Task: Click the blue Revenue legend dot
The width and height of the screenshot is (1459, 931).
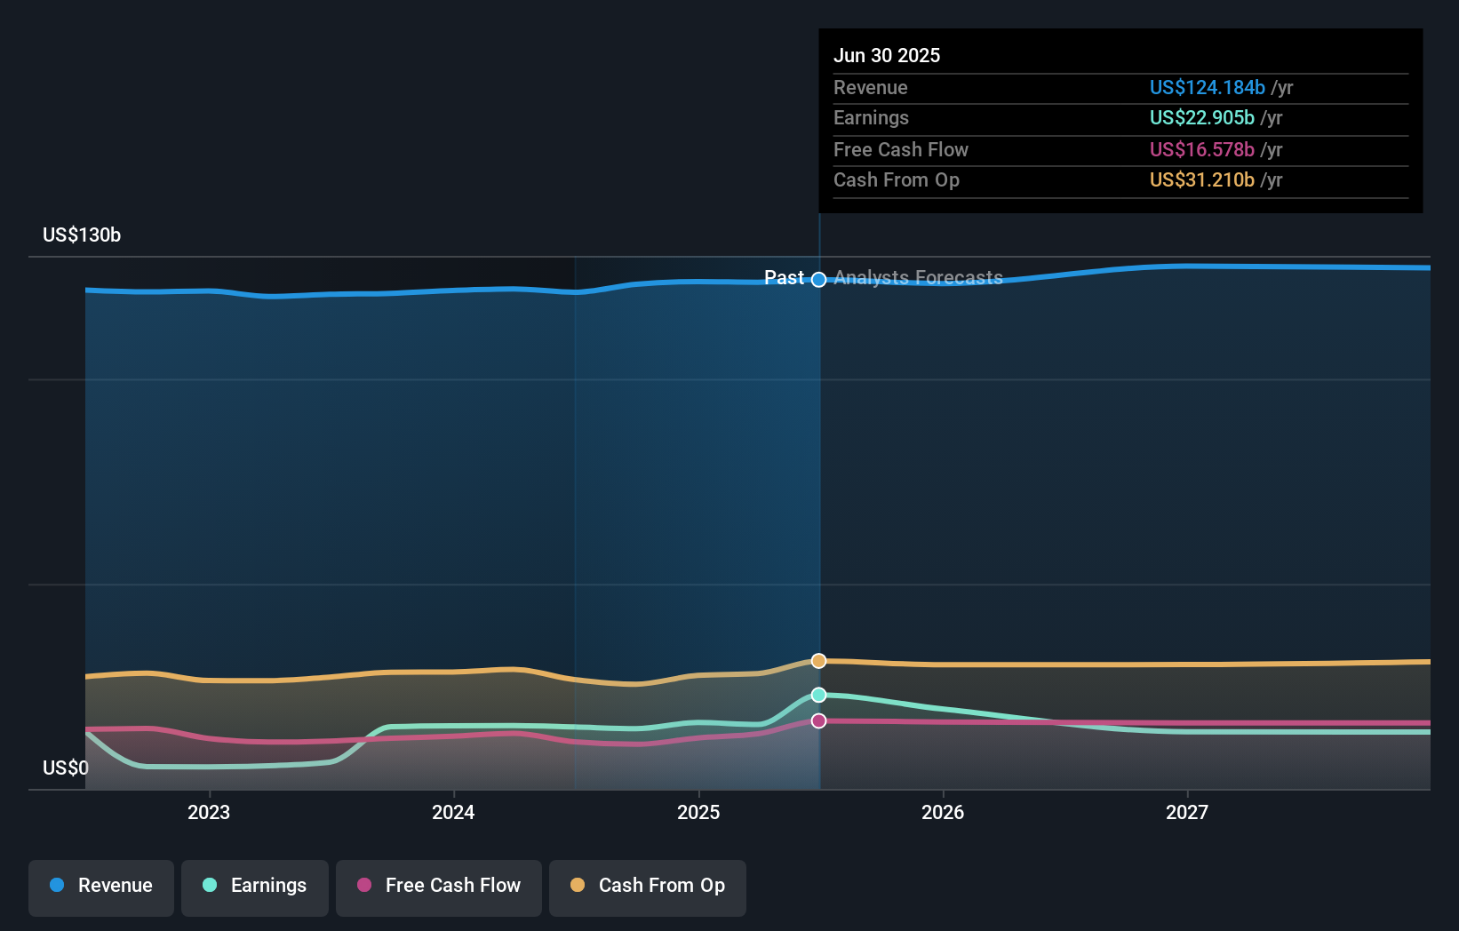Action: [57, 885]
